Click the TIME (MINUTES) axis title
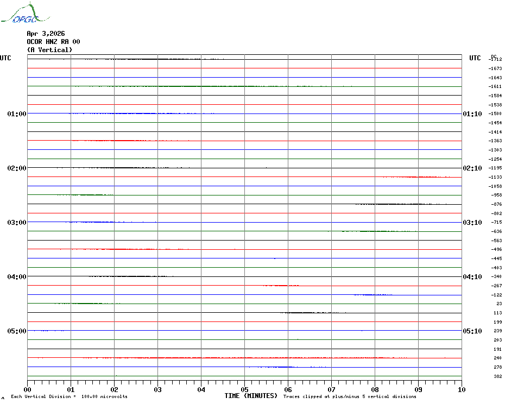505x404 pixels. pos(251,396)
